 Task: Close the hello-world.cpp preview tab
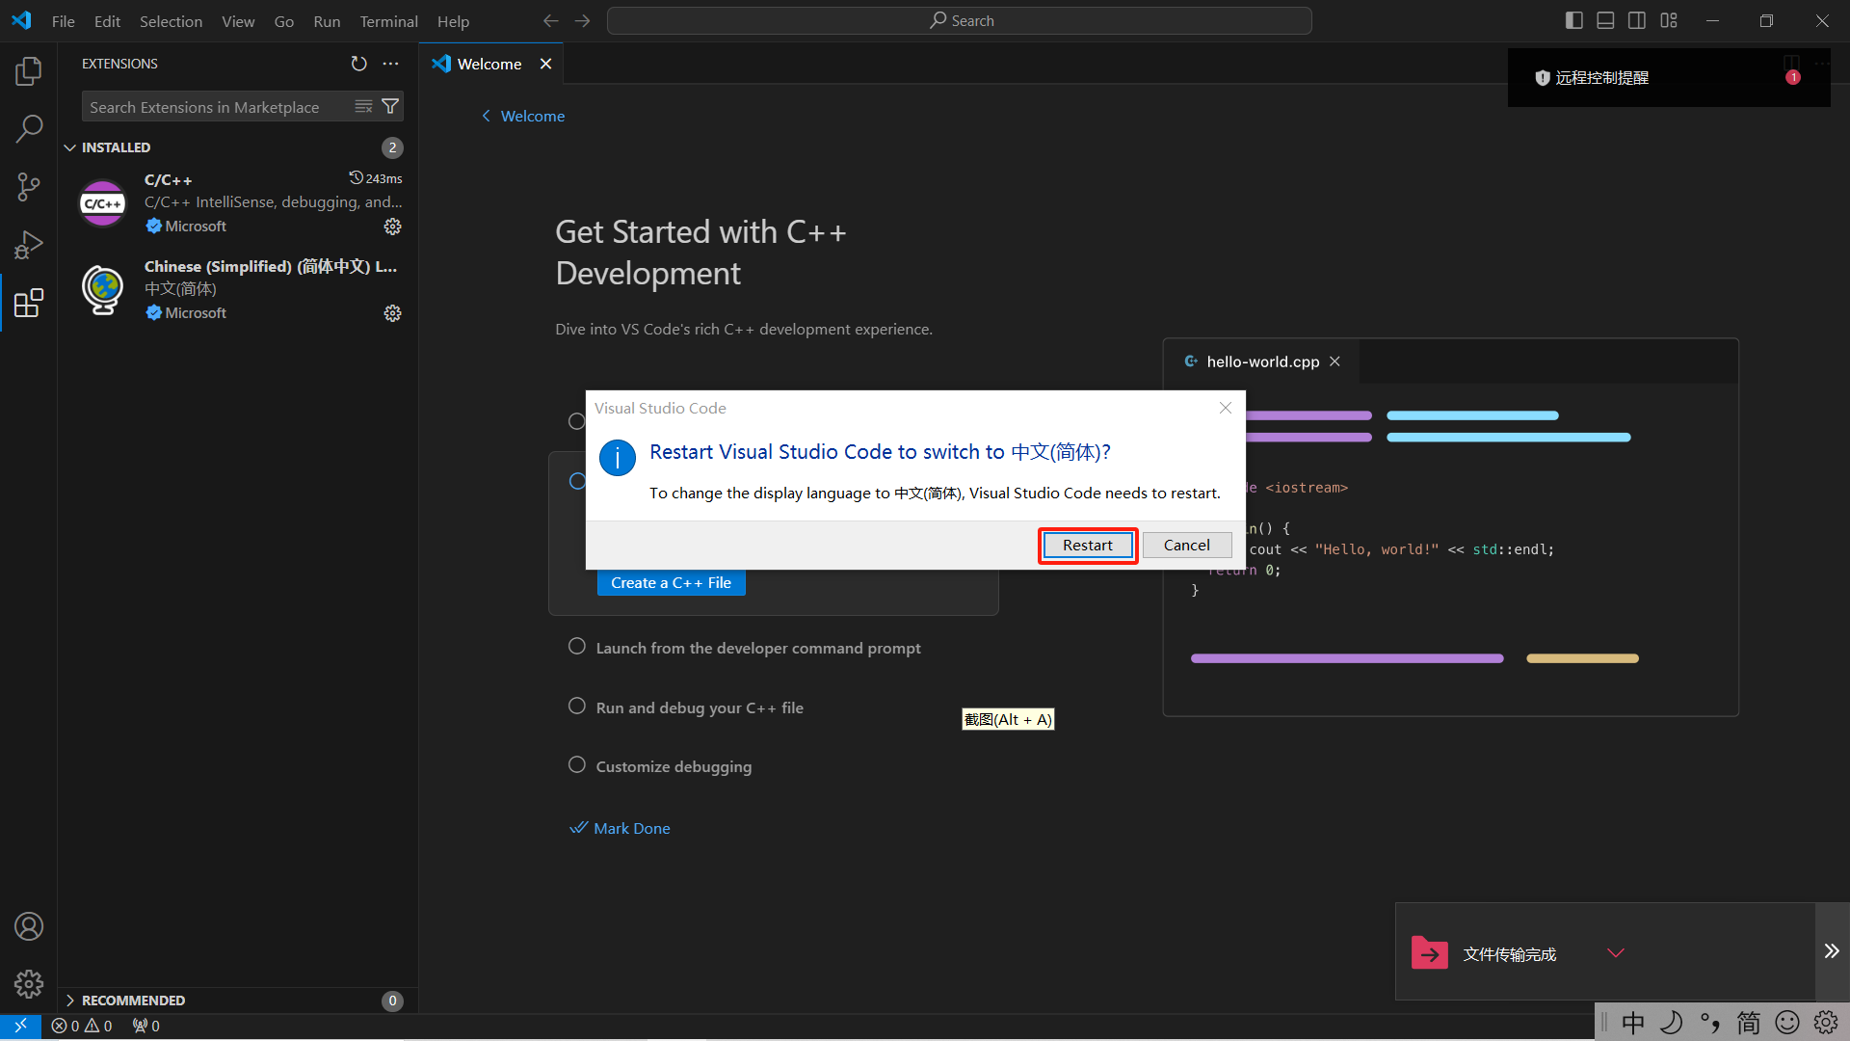1335,361
